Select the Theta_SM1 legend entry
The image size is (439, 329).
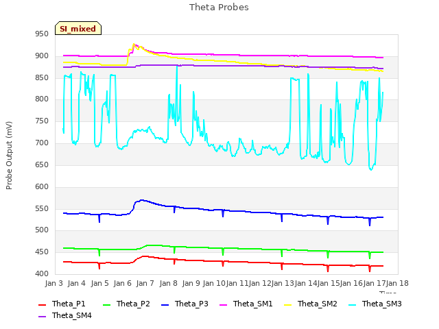246,304
